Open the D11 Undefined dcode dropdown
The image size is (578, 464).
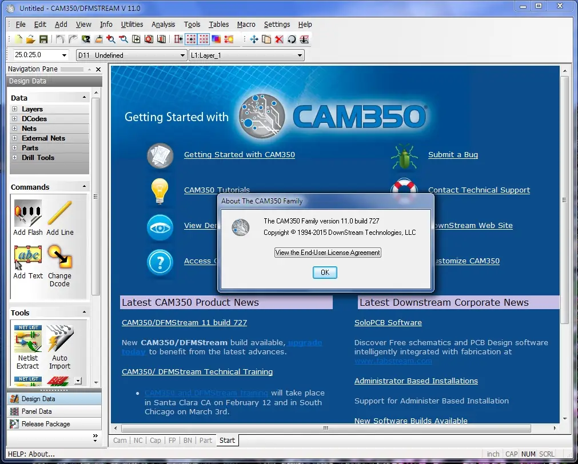click(182, 55)
